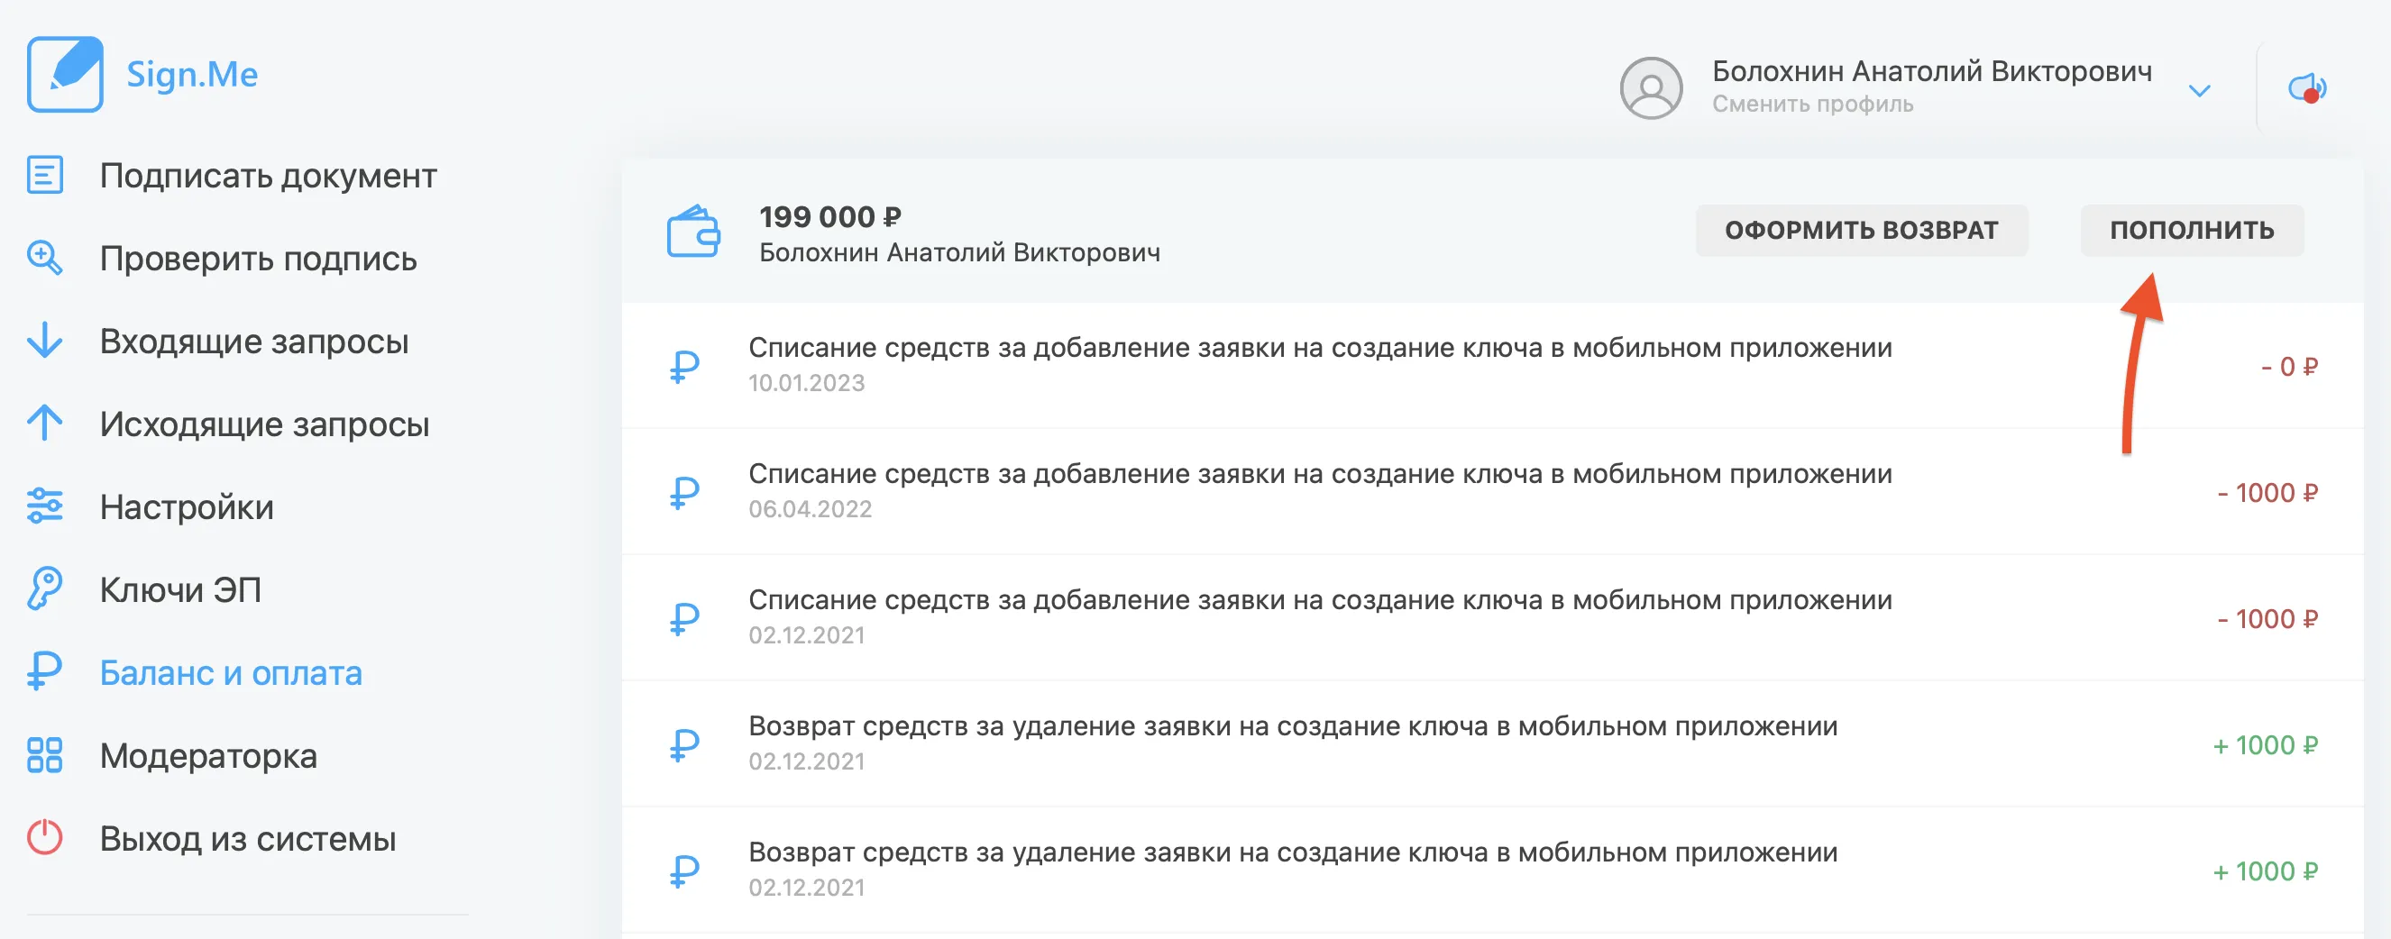
Task: Click the sliders icon next to Настройки
Action: [44, 506]
